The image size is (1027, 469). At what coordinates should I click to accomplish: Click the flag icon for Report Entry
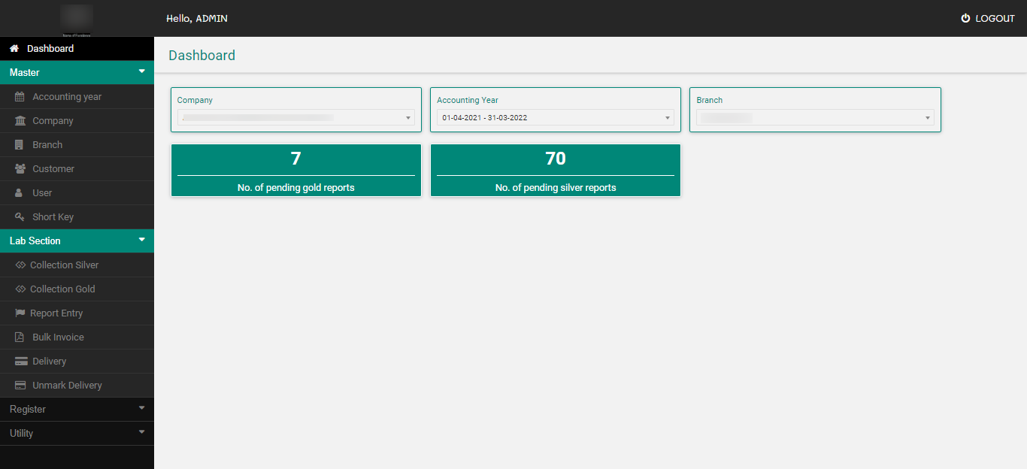coord(20,313)
